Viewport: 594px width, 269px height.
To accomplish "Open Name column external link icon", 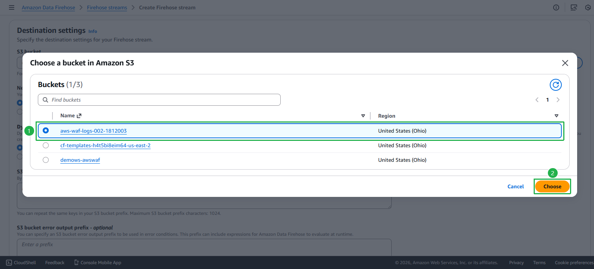I will 79,116.
